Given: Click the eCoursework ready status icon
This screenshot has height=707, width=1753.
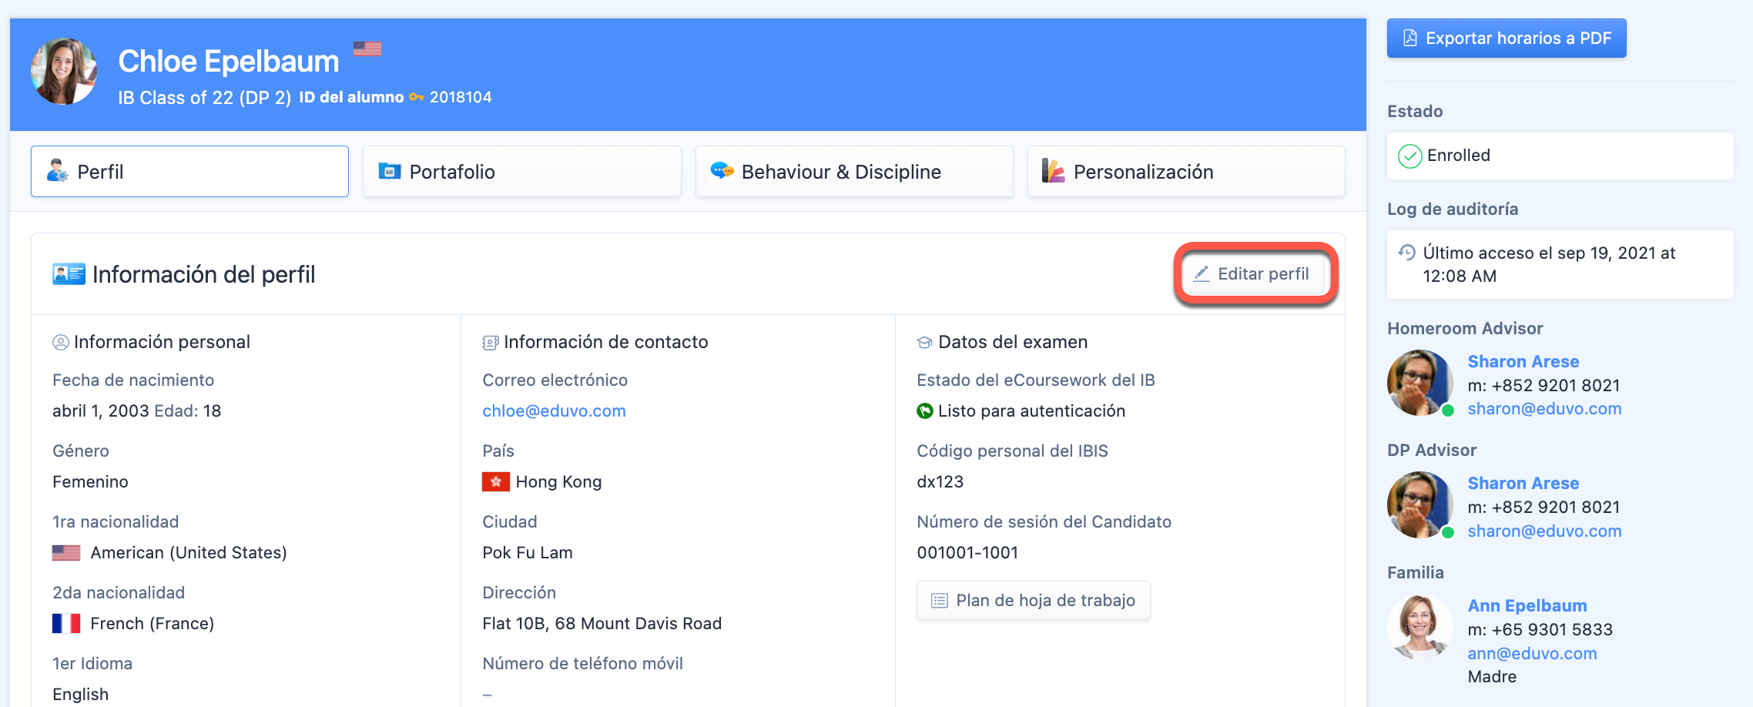Looking at the screenshot, I should pyautogui.click(x=924, y=411).
